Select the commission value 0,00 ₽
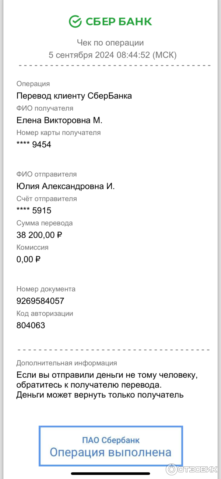Viewport: 221px width, 479px height. (x=28, y=259)
